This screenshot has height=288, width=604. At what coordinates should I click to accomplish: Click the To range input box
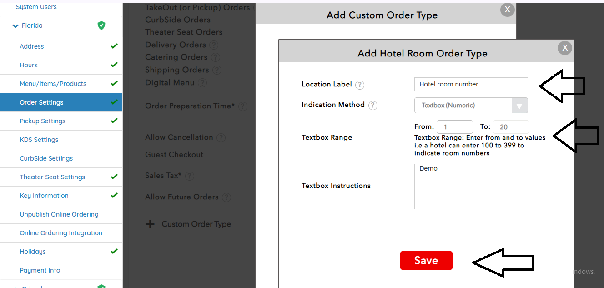511,127
